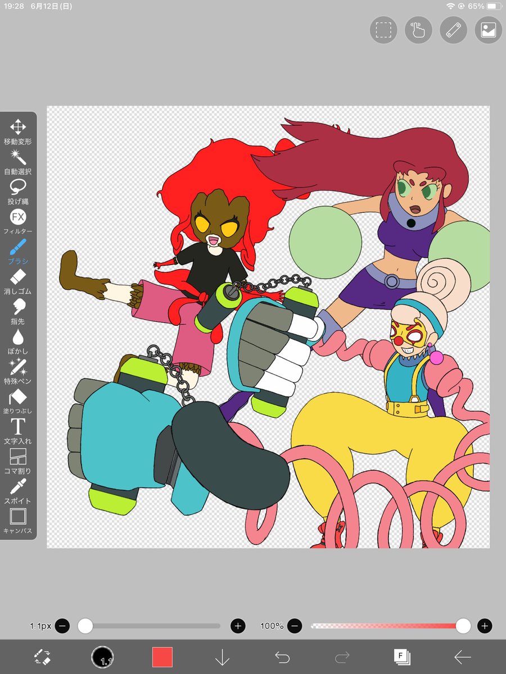This screenshot has height=674, width=506.
Task: Select the Special Pen (特殊ペン) tool
Action: click(18, 371)
